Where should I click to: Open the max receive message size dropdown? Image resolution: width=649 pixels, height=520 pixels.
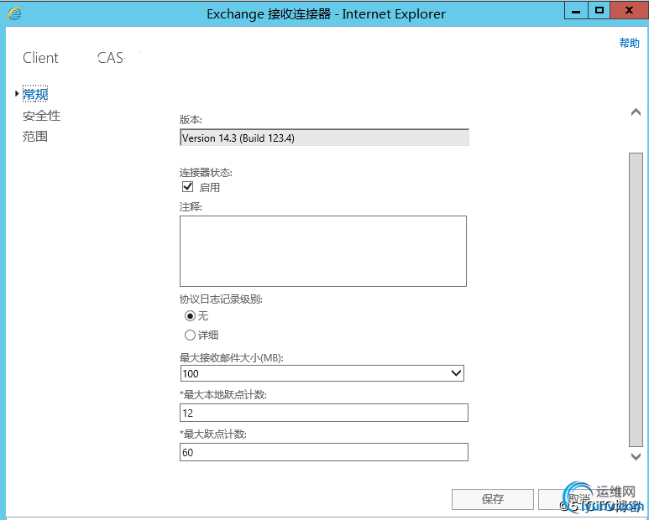322,373
